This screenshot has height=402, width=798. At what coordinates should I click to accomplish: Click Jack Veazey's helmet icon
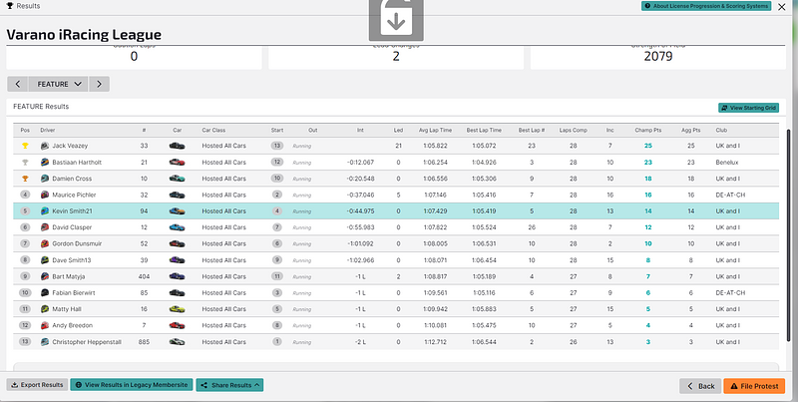45,146
